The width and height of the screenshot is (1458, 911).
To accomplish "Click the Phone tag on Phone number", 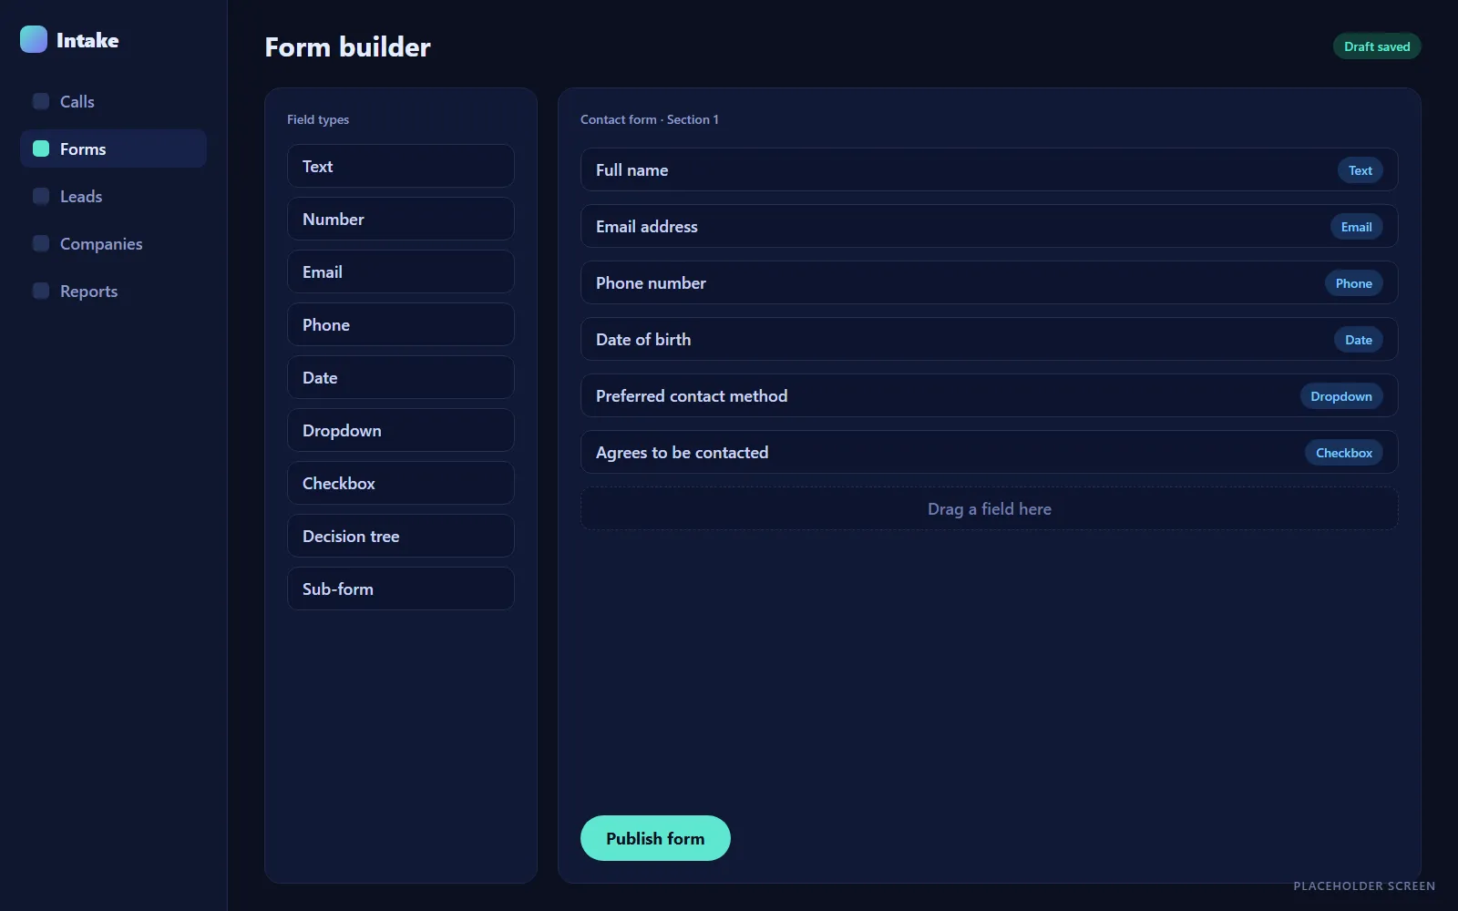I will [x=1354, y=283].
